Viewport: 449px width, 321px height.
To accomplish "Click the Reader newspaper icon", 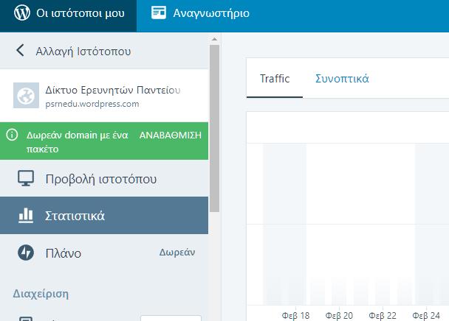I will (159, 13).
